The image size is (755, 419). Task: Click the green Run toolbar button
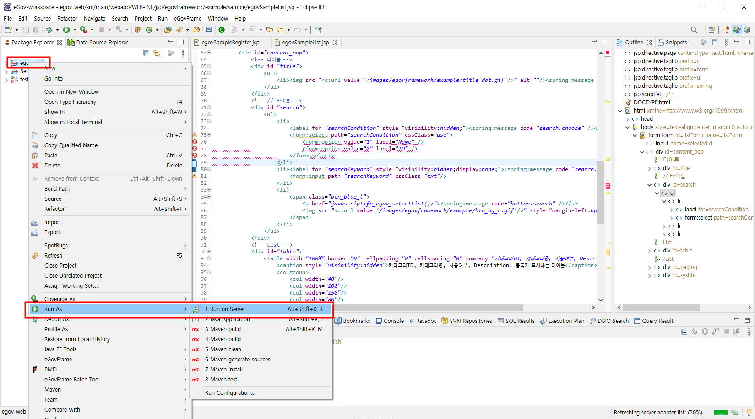[66, 30]
